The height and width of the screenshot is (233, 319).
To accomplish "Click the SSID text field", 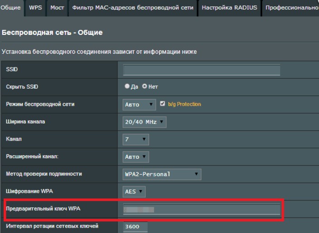I will (x=202, y=70).
